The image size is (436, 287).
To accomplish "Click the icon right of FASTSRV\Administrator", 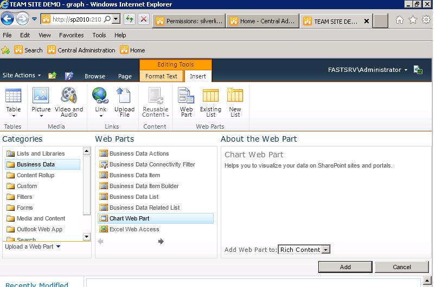I will point(418,70).
